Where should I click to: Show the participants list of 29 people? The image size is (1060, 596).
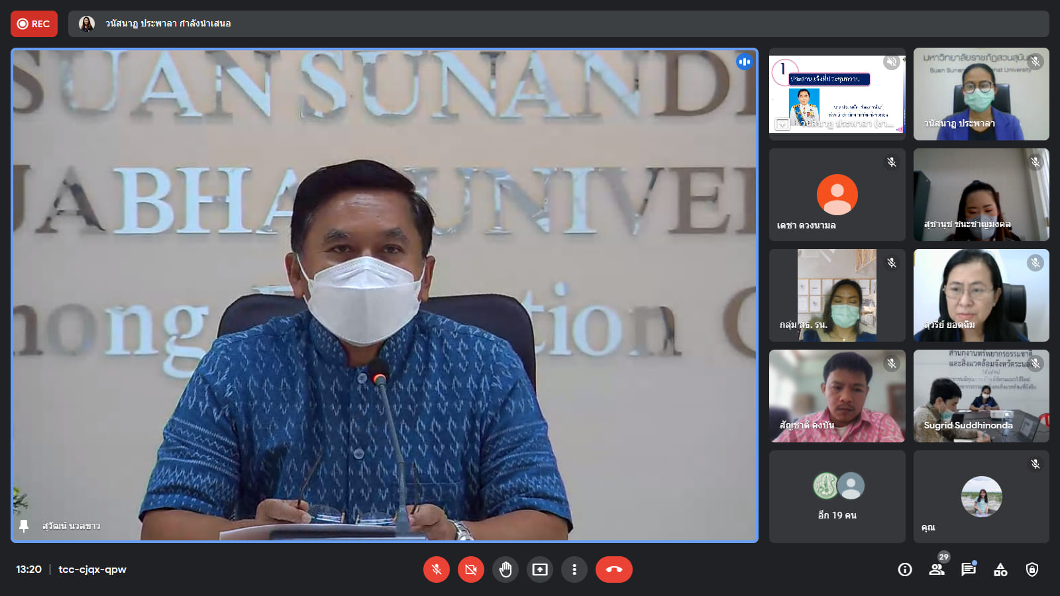click(937, 570)
